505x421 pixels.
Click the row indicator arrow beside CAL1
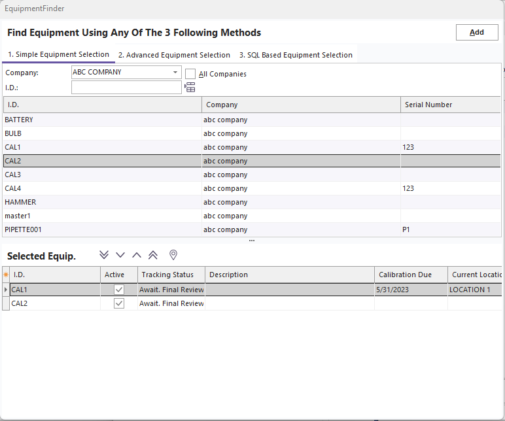point(6,290)
